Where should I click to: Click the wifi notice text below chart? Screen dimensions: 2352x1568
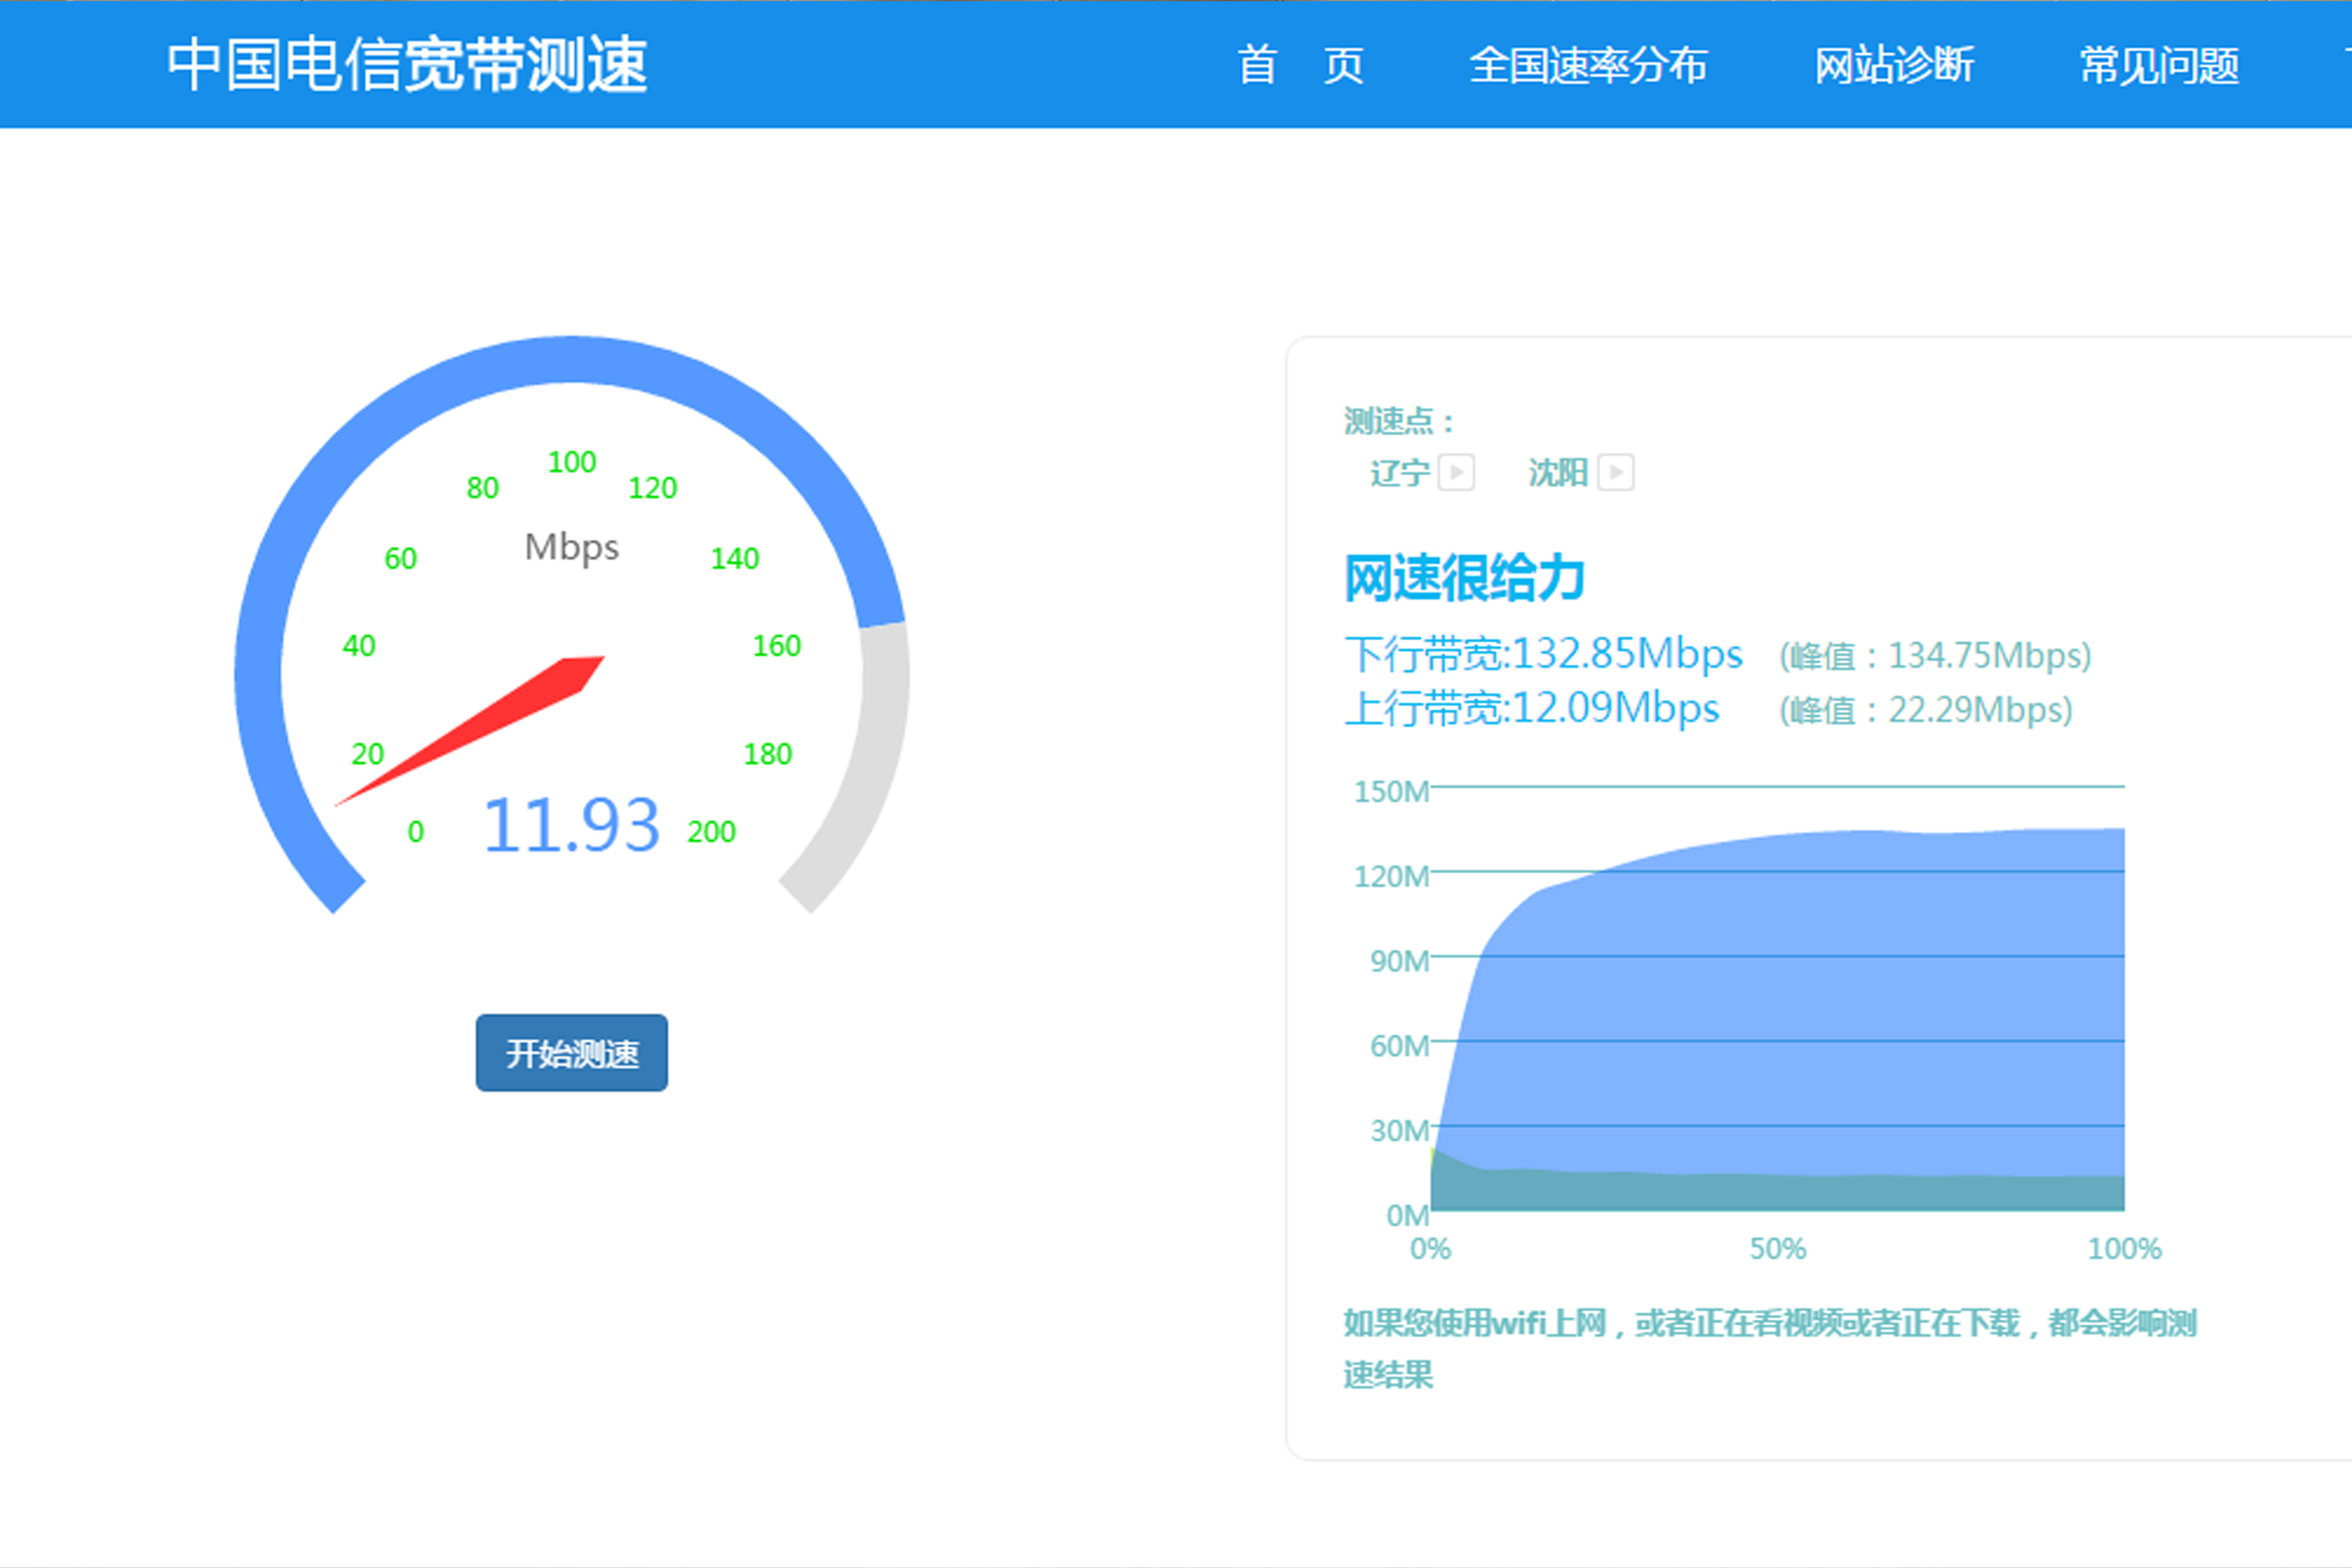tap(1770, 1348)
